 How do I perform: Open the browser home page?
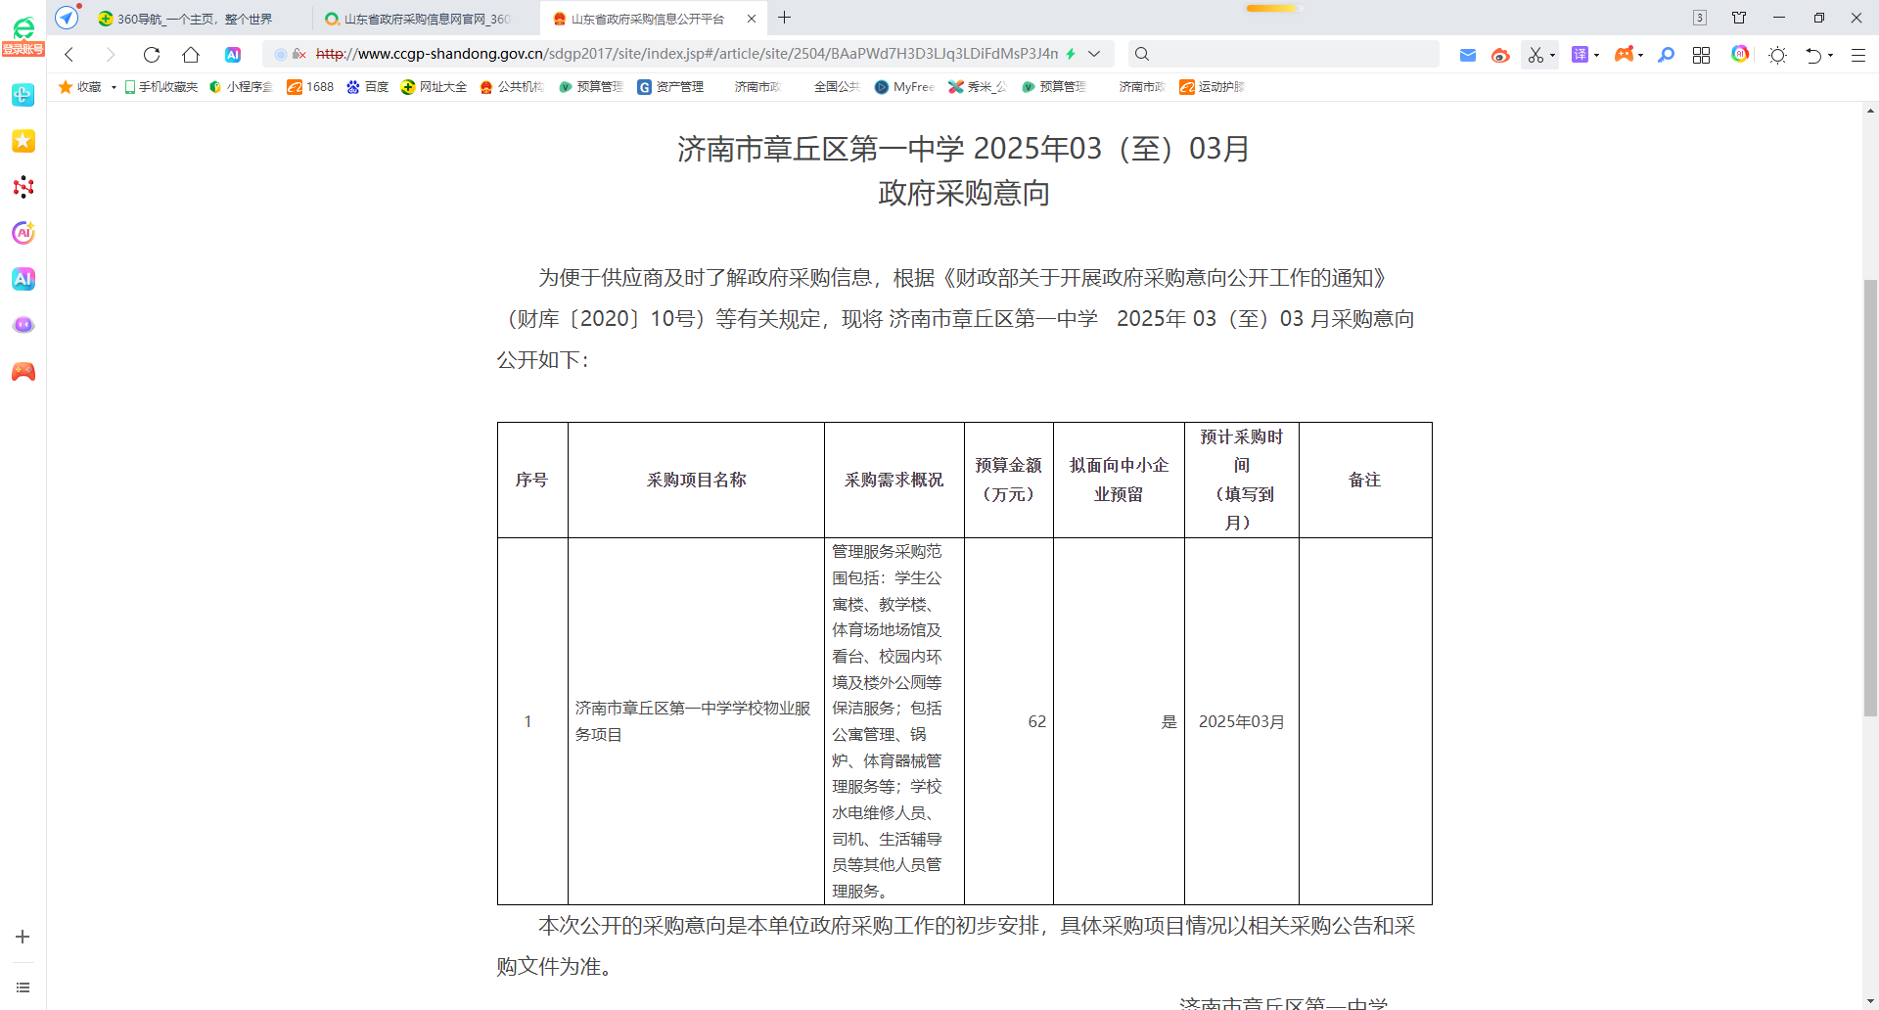click(191, 55)
